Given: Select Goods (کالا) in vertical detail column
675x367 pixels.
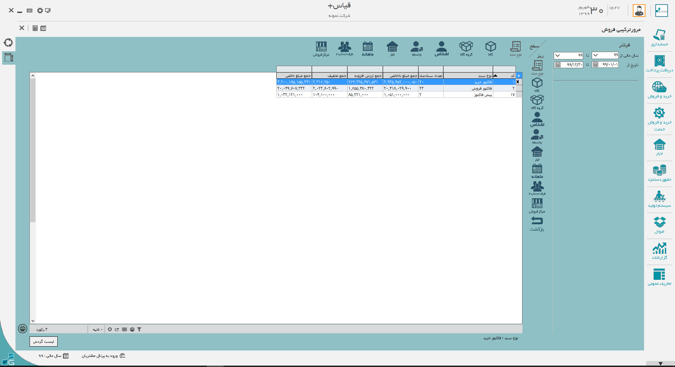Looking at the screenshot, I should (x=537, y=85).
